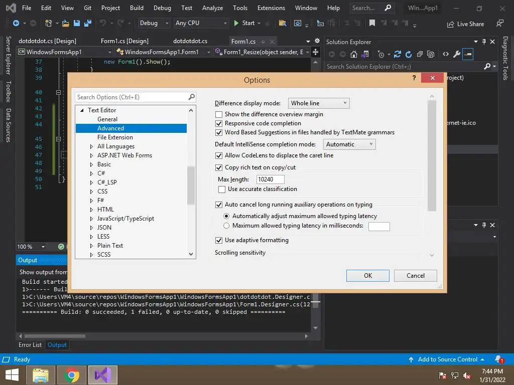Open Google Chrome from the taskbar
Image resolution: width=514 pixels, height=385 pixels.
[x=71, y=375]
